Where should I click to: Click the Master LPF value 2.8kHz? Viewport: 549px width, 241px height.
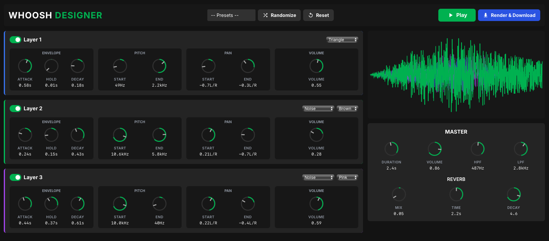(x=521, y=168)
